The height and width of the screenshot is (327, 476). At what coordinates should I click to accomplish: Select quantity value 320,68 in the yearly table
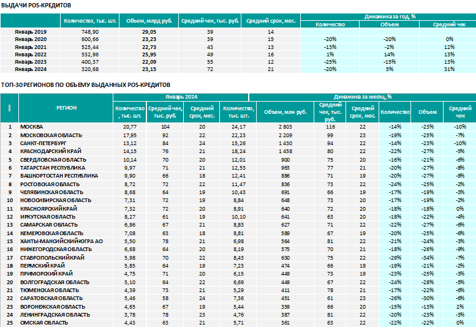(90, 69)
